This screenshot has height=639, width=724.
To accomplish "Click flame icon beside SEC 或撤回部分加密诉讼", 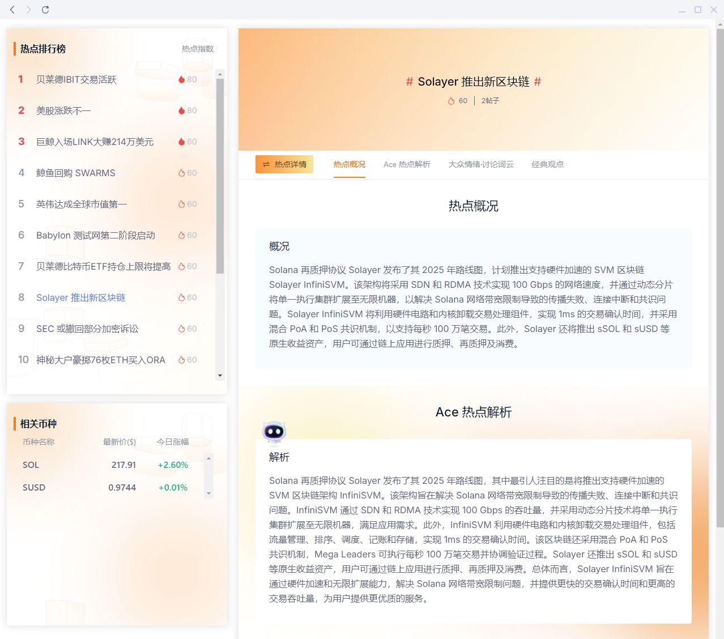I will click(x=181, y=329).
